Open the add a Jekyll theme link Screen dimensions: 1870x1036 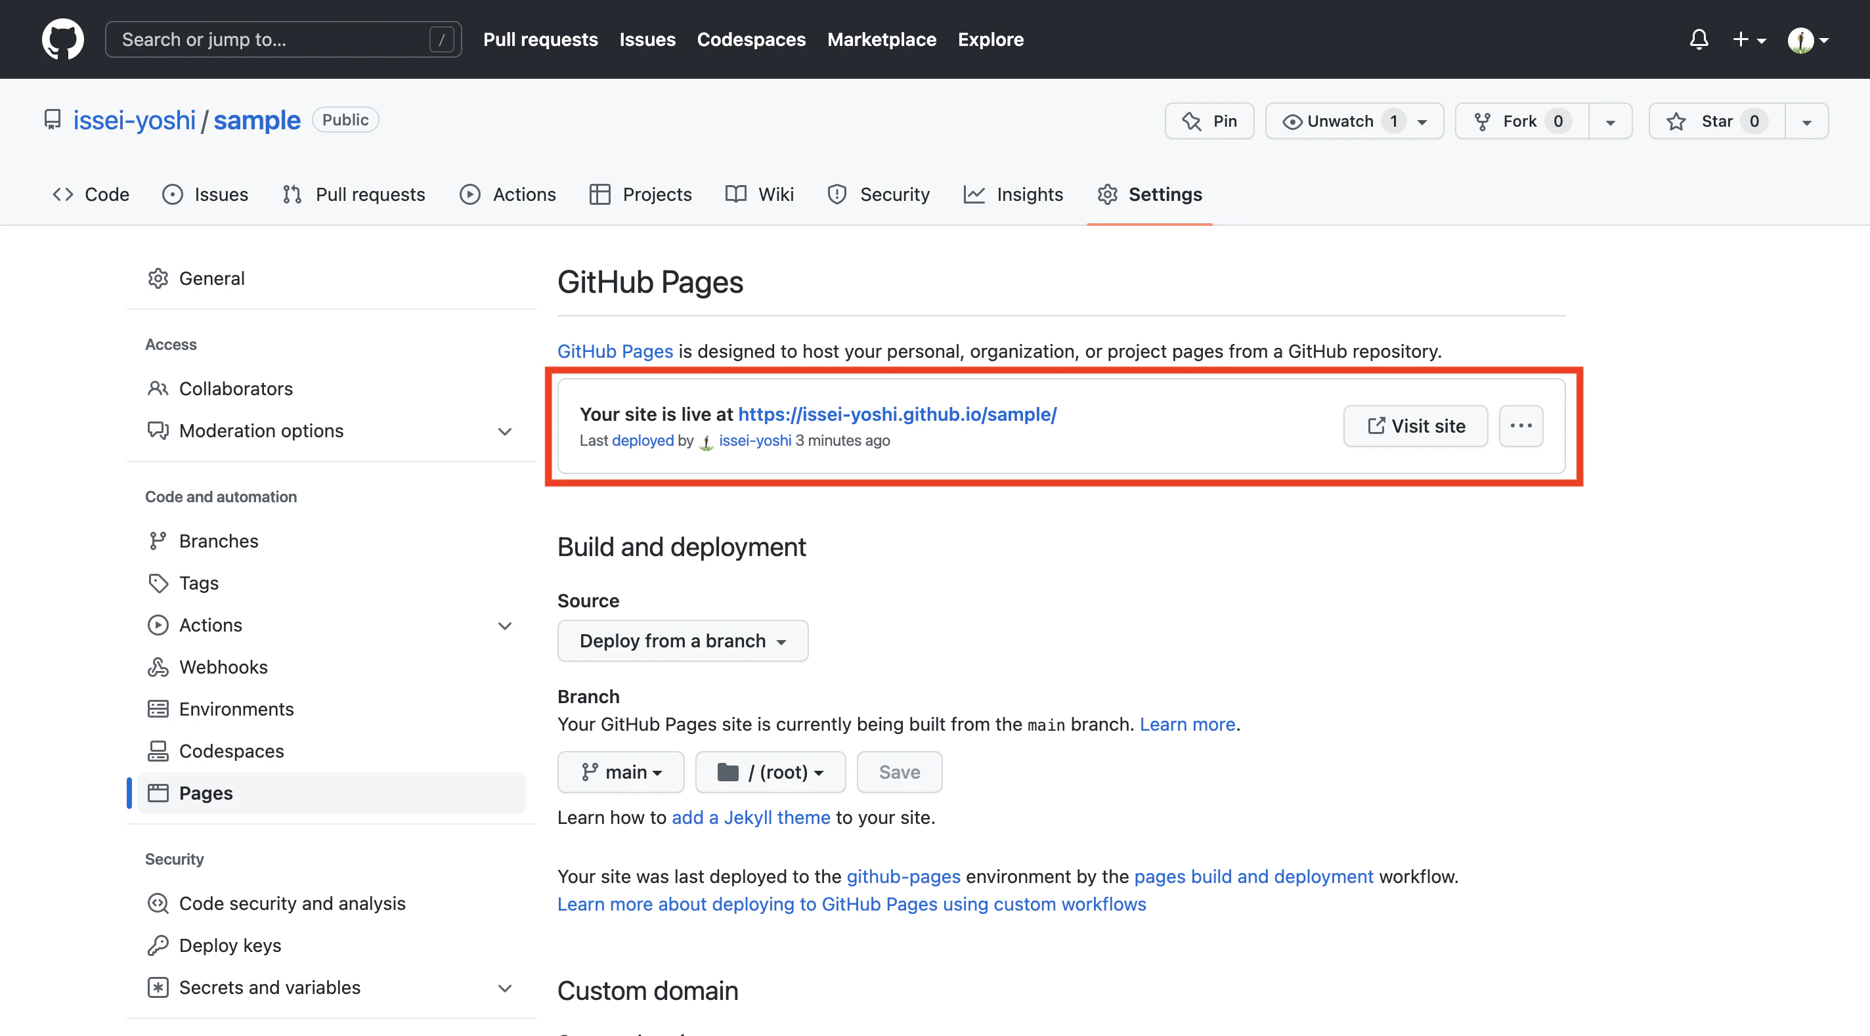750,817
